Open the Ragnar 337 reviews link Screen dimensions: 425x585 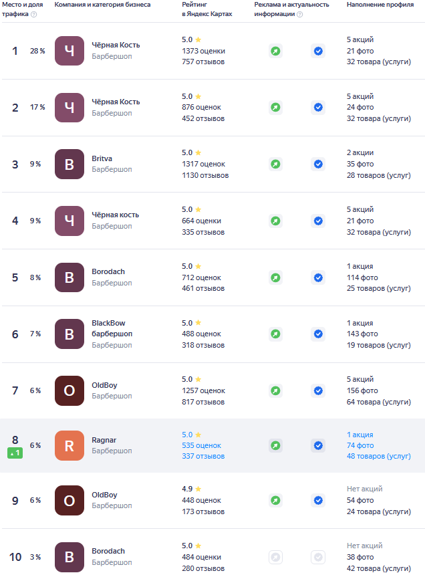pos(203,456)
